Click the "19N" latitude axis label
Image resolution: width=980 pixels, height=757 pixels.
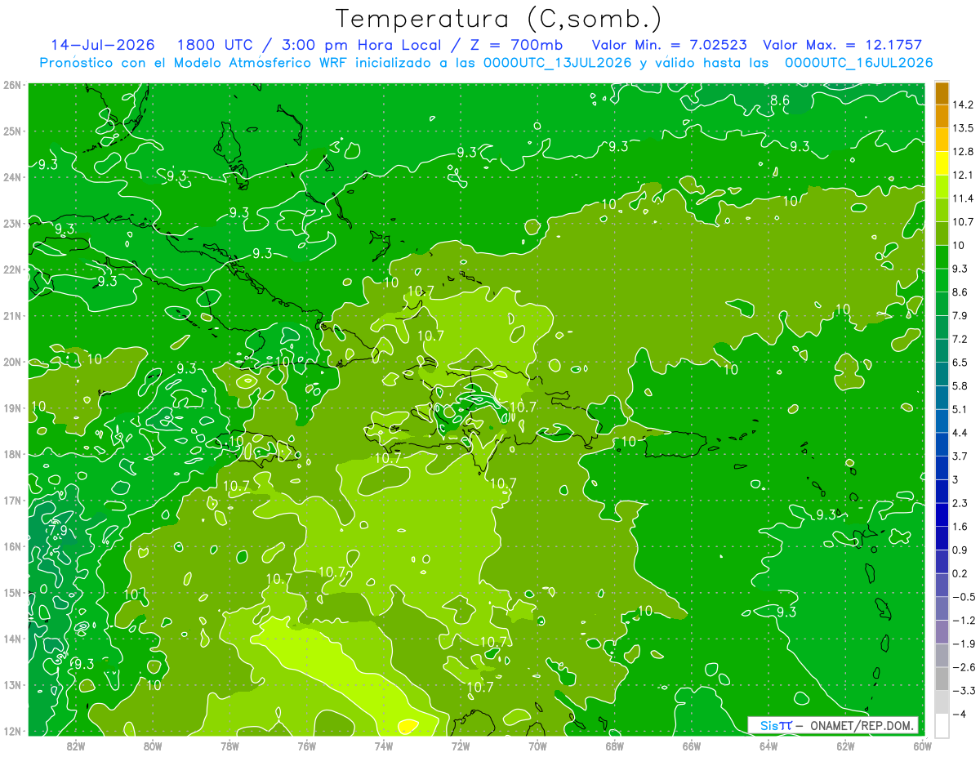click(x=11, y=408)
